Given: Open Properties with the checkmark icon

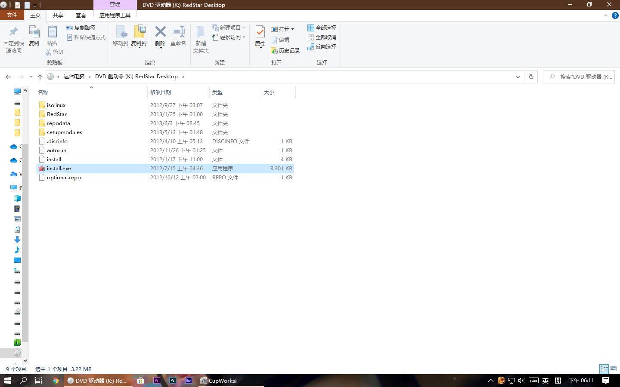Looking at the screenshot, I should [260, 32].
